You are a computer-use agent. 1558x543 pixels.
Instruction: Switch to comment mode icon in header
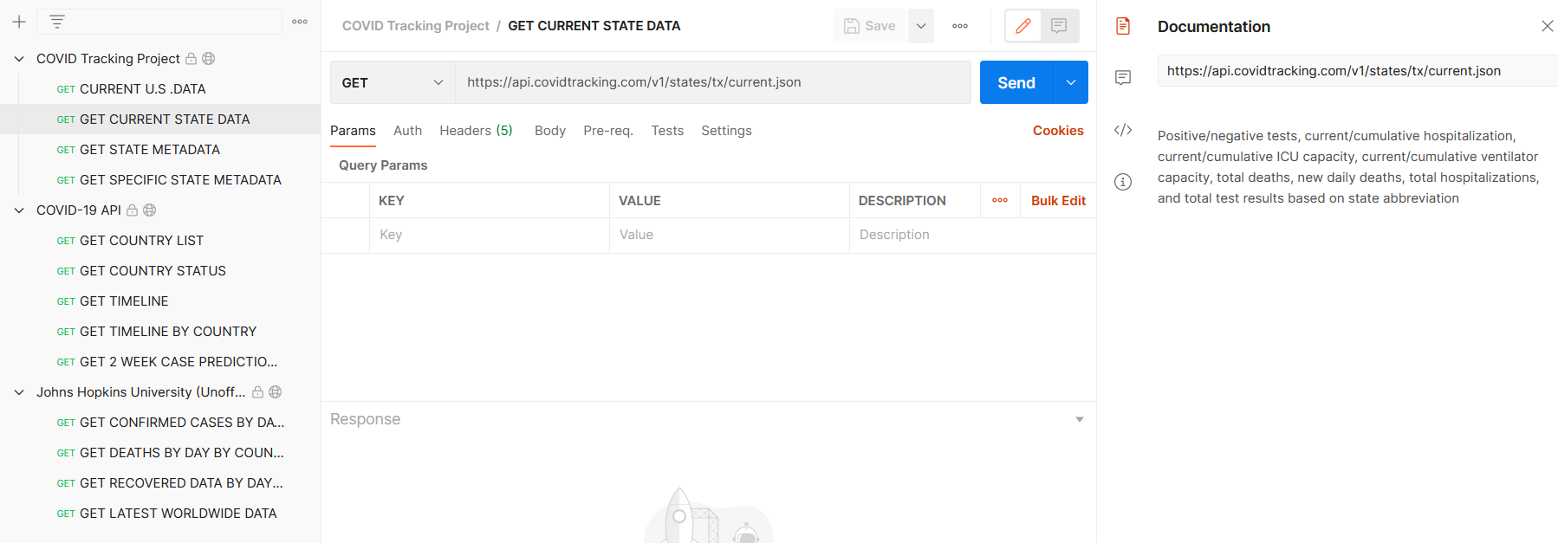click(1059, 26)
